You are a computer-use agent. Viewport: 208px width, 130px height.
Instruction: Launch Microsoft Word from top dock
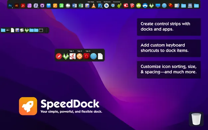(x=74, y=6)
